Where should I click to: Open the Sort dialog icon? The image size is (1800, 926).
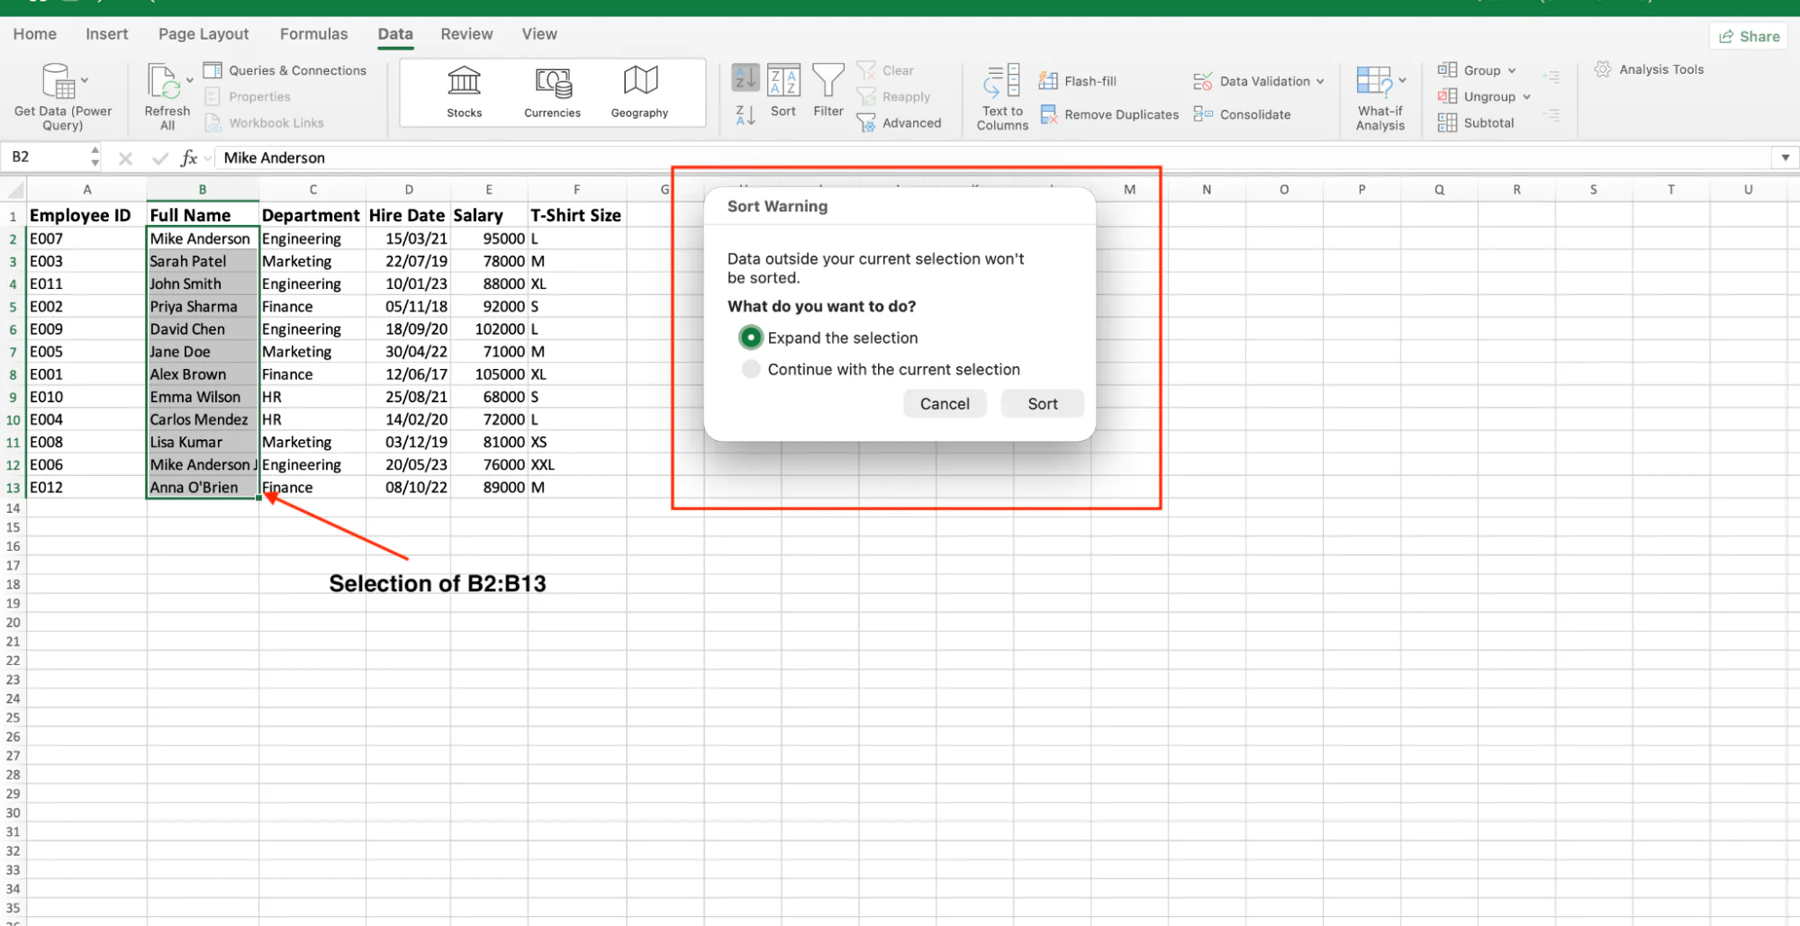783,80
